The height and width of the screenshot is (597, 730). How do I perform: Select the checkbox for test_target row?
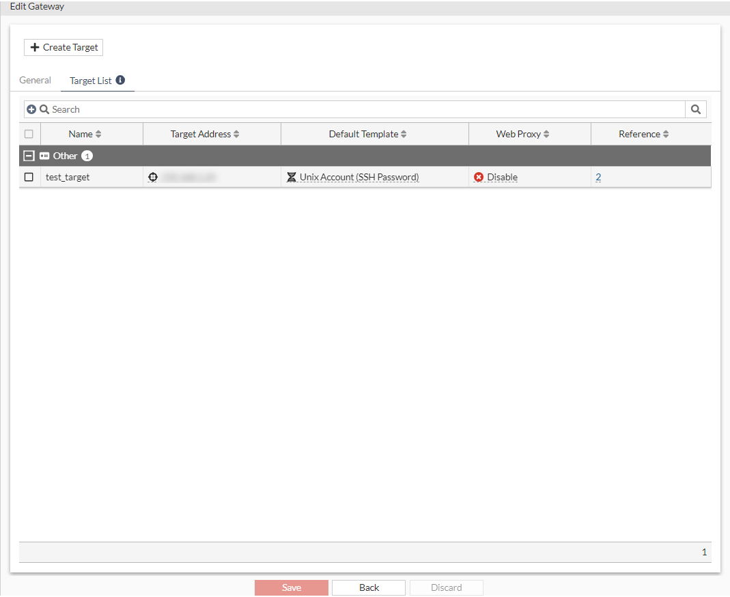coord(29,176)
